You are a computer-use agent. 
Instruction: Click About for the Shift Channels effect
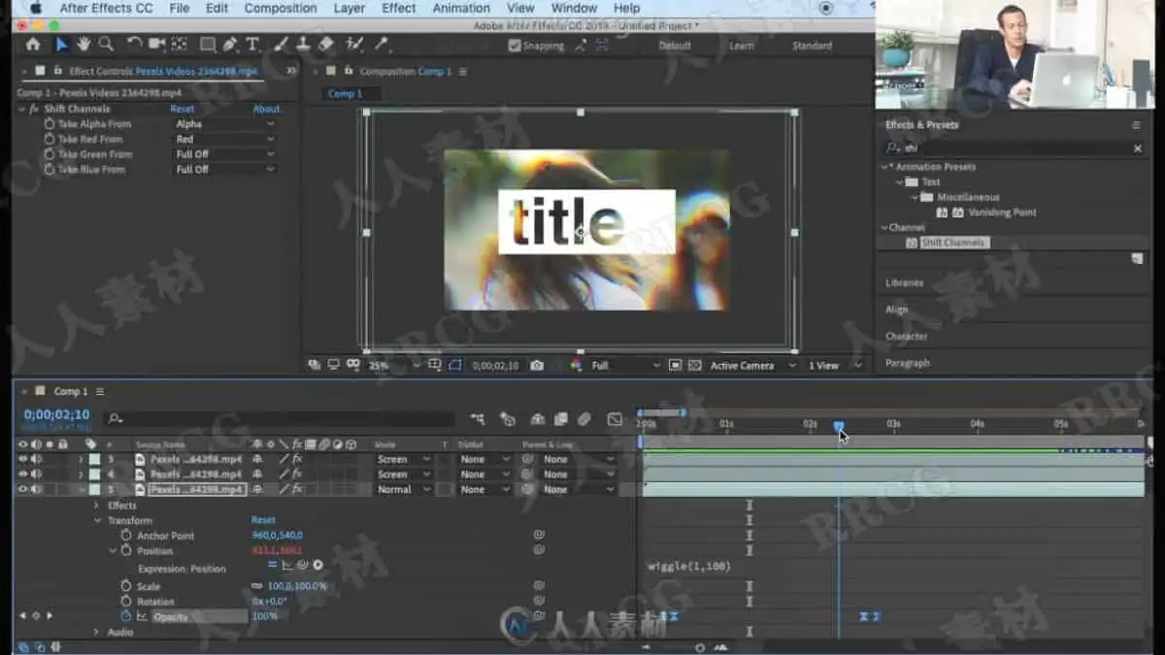(266, 109)
